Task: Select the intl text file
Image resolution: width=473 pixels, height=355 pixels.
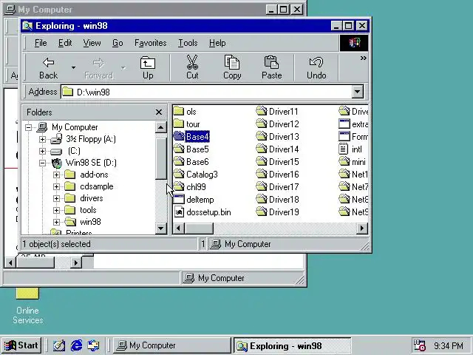Action: tap(356, 149)
